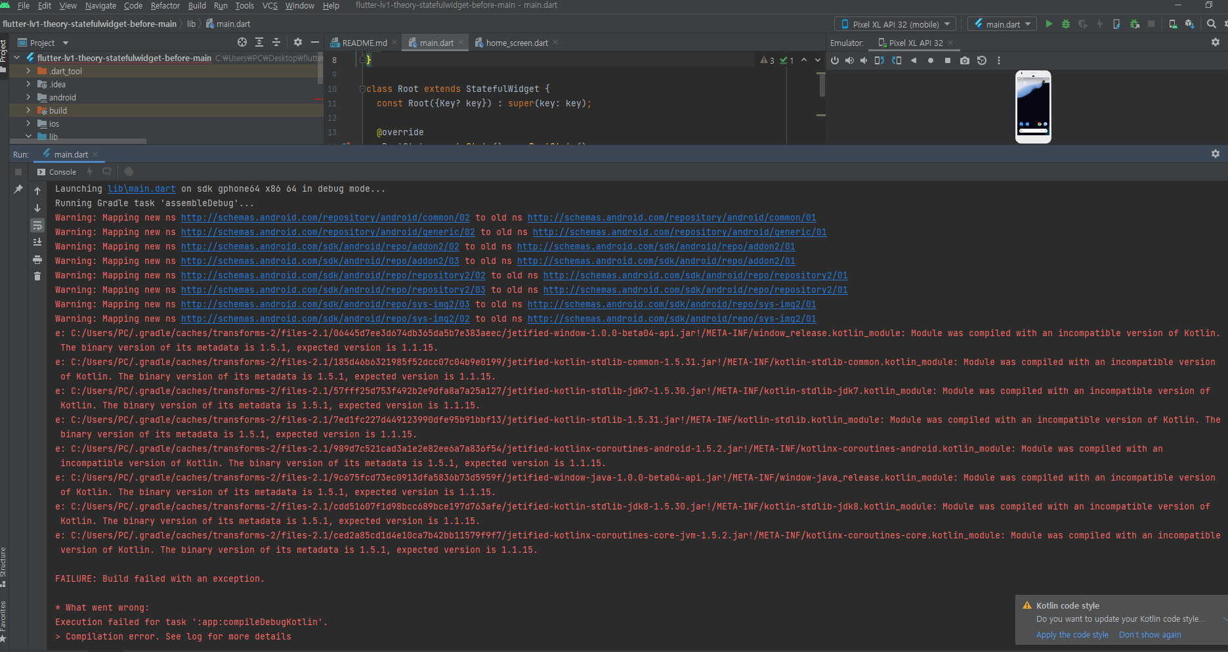Viewport: 1228px width, 652px height.
Task: Click Select Opened File target icon in the Project panel
Action: 242,42
